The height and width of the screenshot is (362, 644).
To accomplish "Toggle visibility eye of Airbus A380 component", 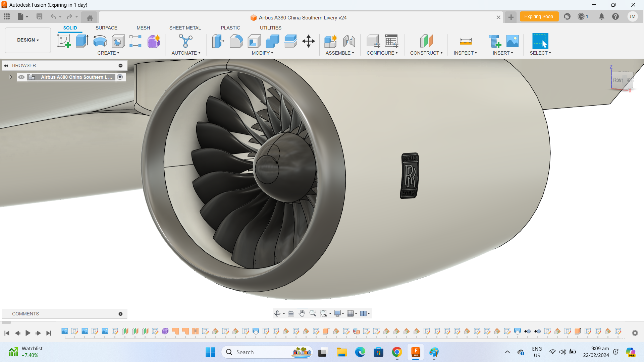I will (21, 77).
